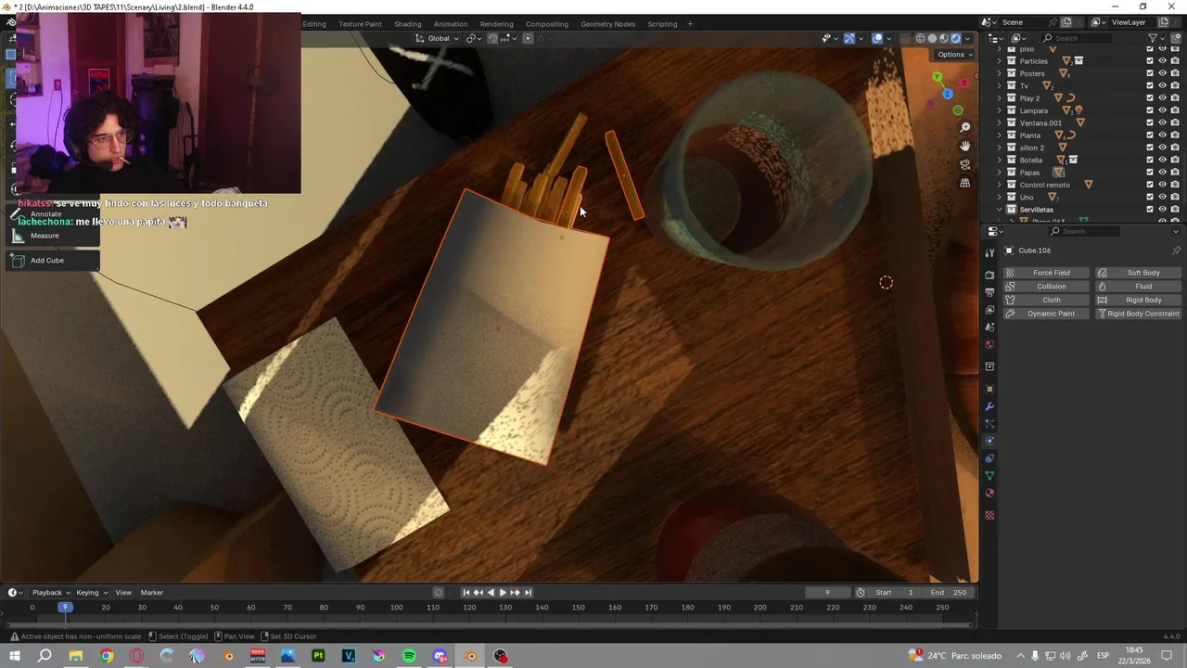
Task: Uncheck the Particles collection exclude checkbox
Action: tap(1150, 61)
